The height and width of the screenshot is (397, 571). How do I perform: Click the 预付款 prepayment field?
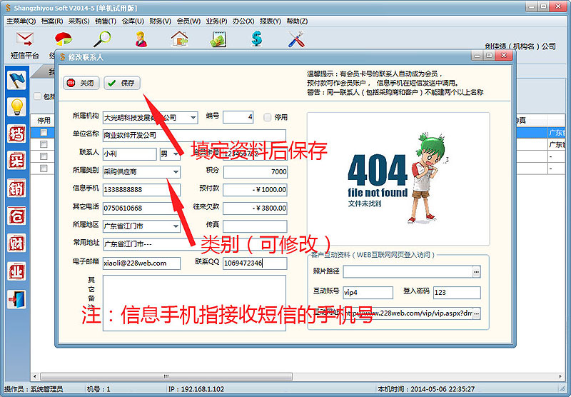coord(256,190)
